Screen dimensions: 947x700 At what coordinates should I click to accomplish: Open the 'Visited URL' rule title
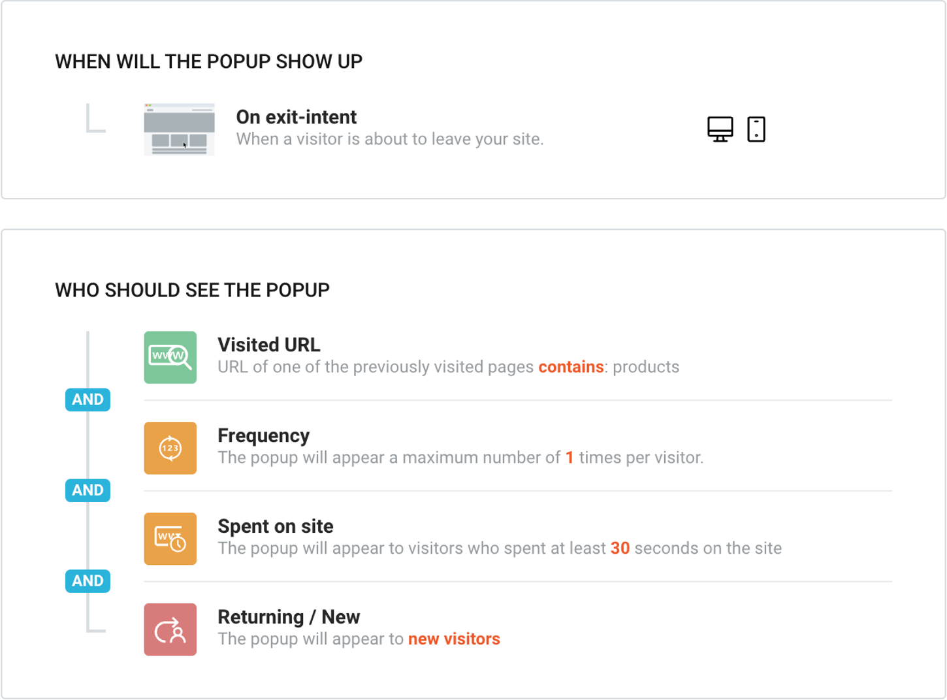(269, 345)
